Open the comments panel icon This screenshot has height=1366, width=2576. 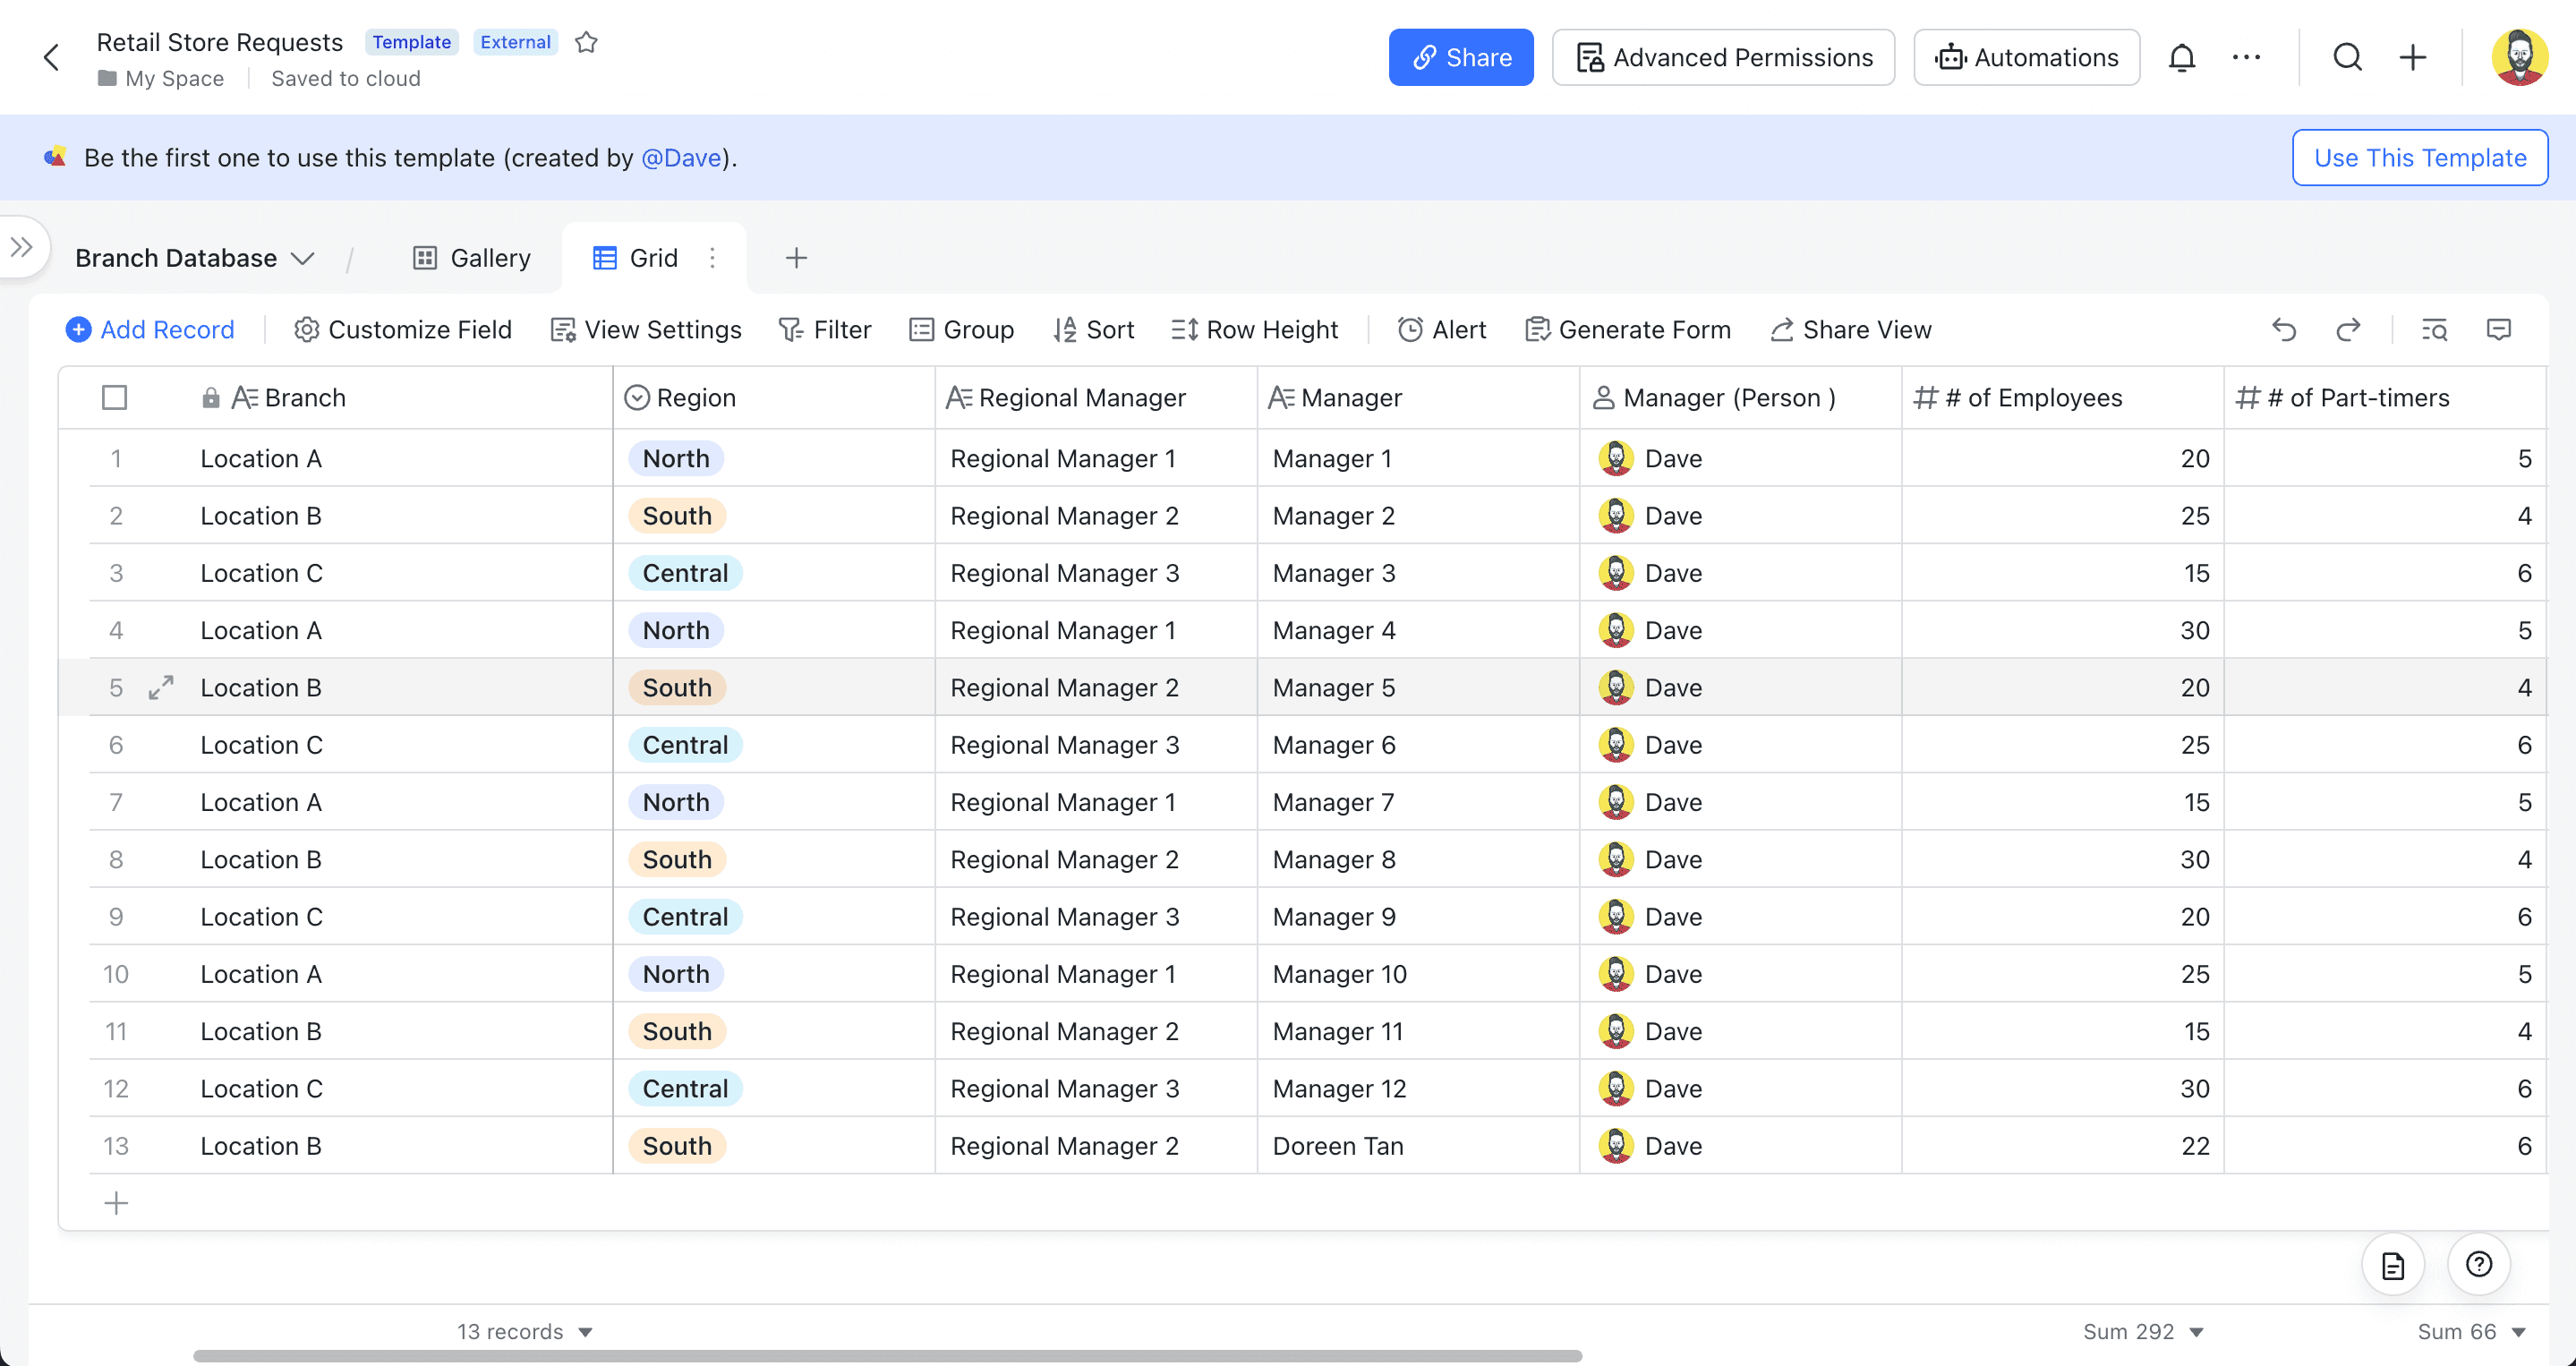[x=2498, y=330]
